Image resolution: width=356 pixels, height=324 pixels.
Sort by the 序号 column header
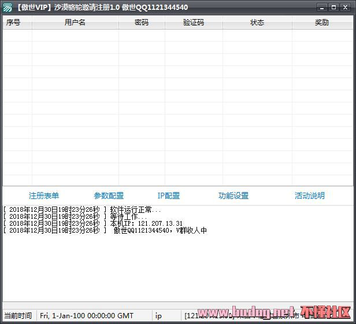tap(17, 23)
